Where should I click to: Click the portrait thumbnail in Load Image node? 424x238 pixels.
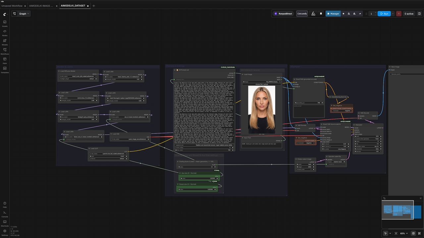pyautogui.click(x=262, y=109)
